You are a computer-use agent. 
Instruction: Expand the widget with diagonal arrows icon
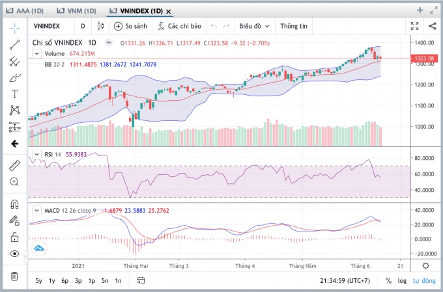(434, 10)
